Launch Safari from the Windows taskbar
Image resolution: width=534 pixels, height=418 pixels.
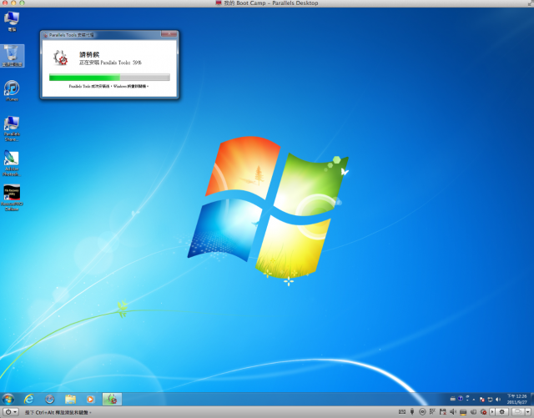click(50, 399)
